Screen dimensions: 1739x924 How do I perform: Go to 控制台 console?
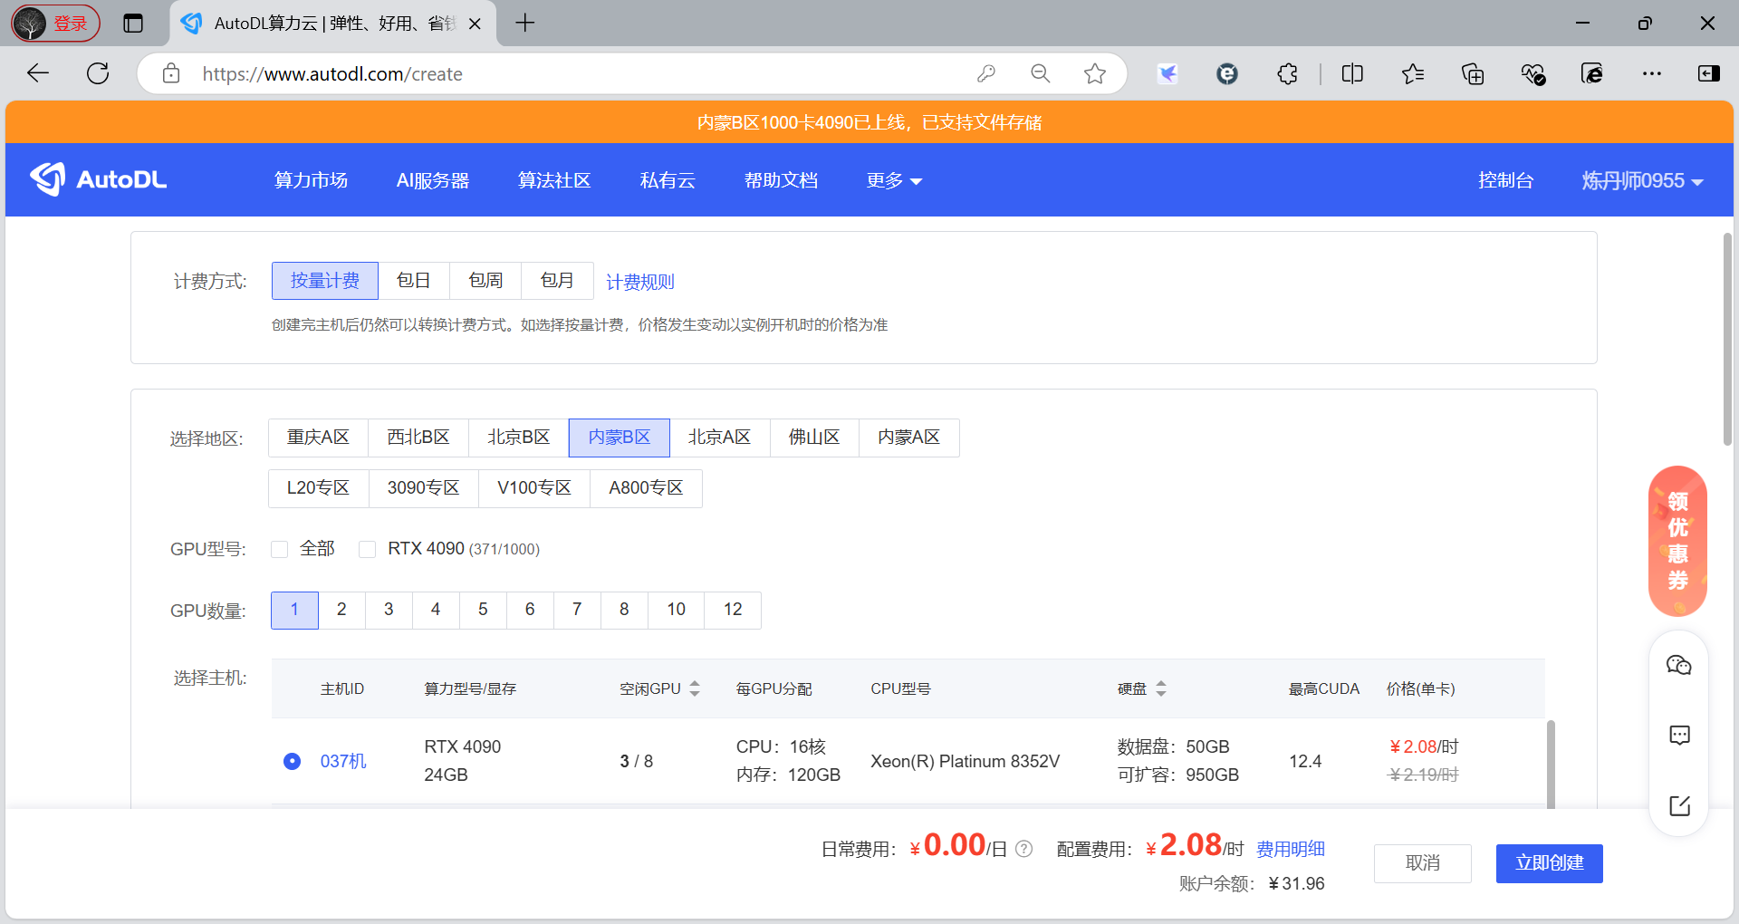pyautogui.click(x=1505, y=180)
